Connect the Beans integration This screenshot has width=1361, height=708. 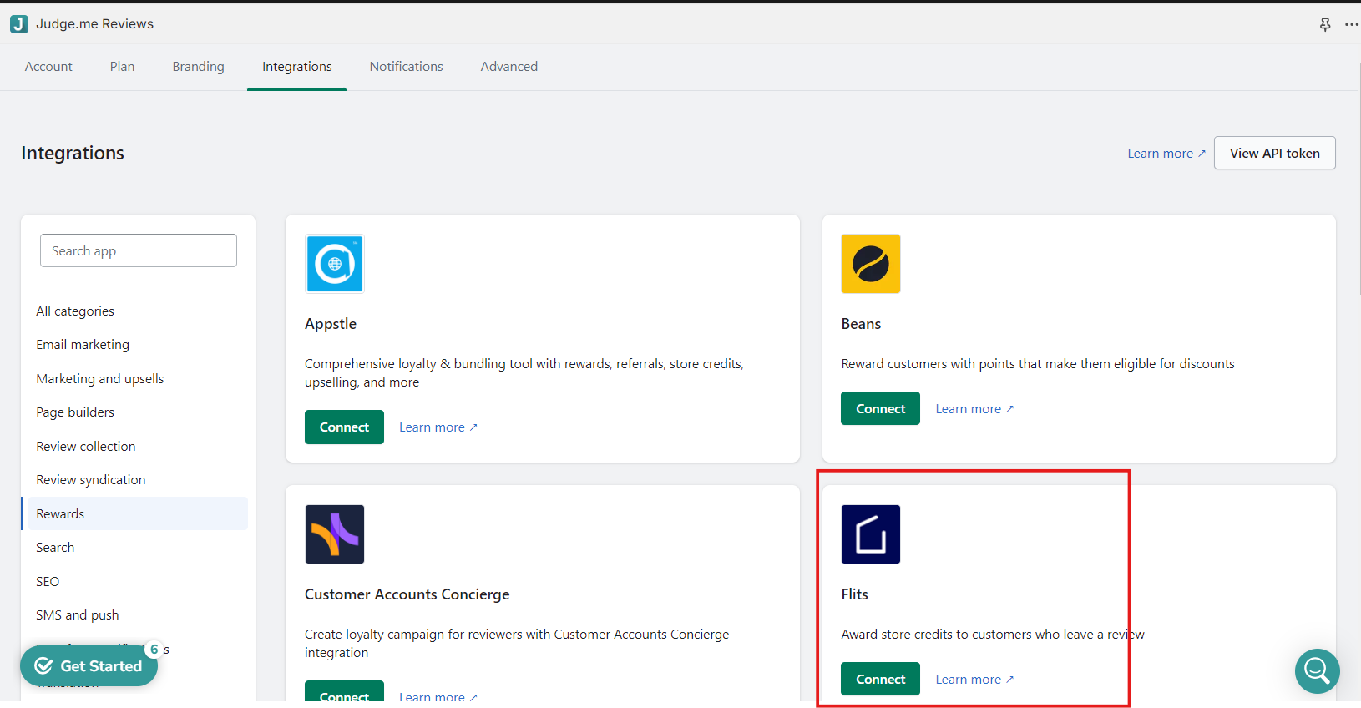tap(880, 408)
